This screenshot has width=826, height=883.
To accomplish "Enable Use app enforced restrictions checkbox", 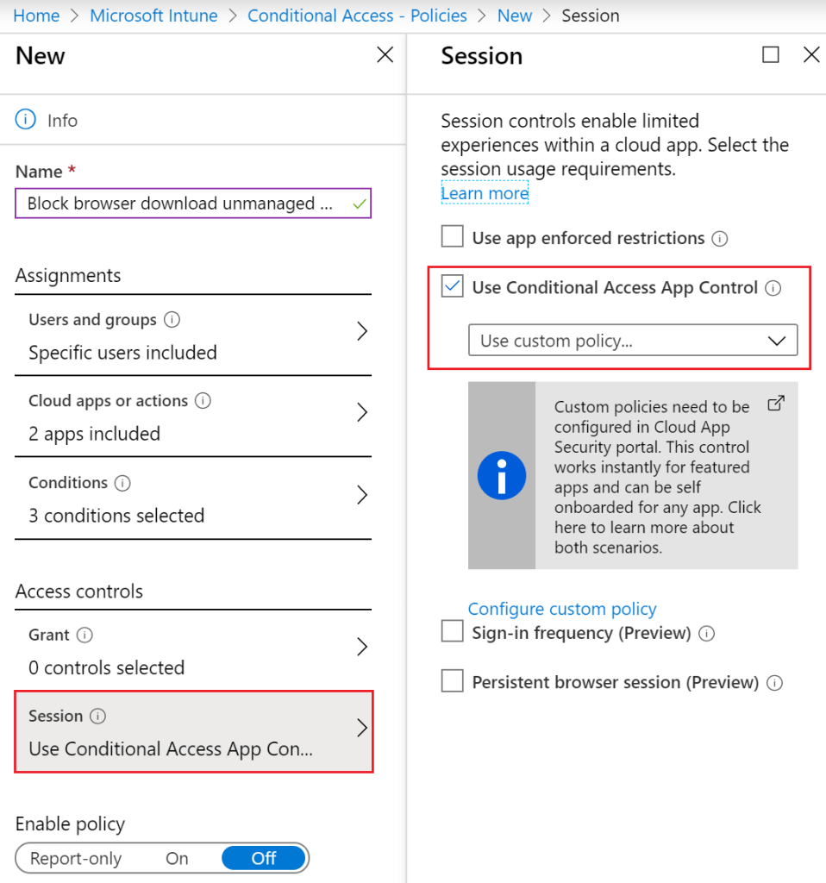I will tap(453, 237).
